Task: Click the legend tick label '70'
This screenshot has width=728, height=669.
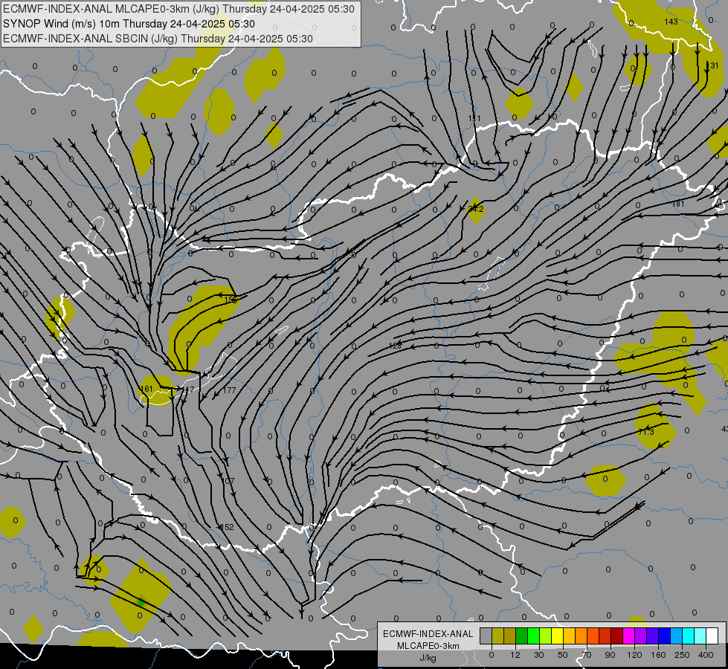Action: click(x=587, y=655)
